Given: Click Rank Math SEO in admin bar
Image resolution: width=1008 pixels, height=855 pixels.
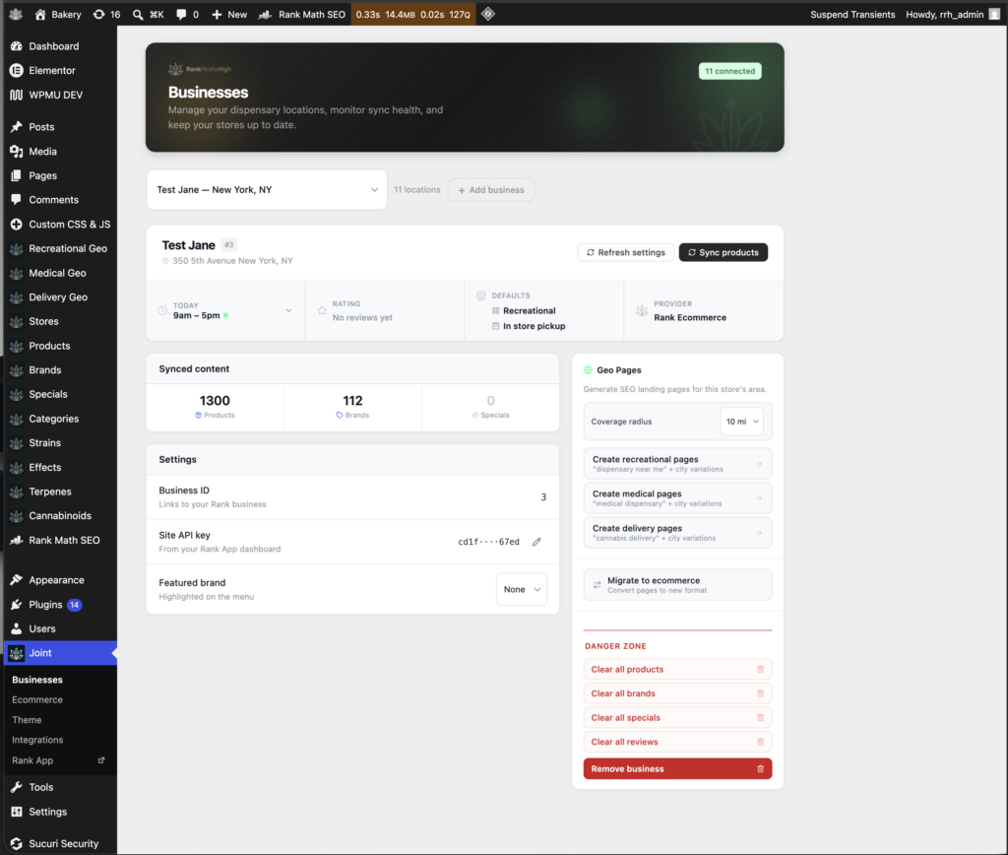Looking at the screenshot, I should click(x=302, y=14).
